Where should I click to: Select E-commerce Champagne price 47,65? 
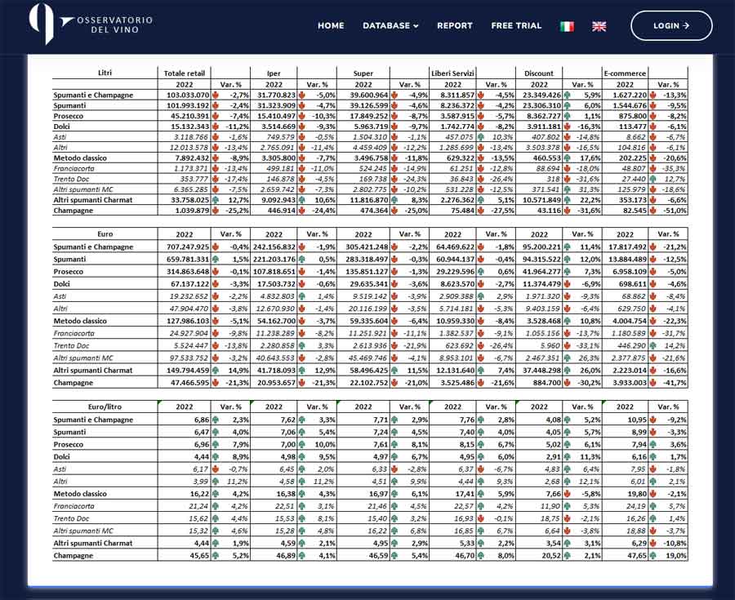pyautogui.click(x=638, y=555)
